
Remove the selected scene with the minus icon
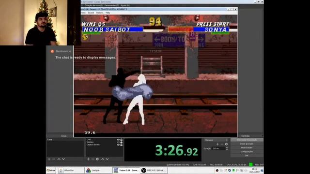coord(53,159)
